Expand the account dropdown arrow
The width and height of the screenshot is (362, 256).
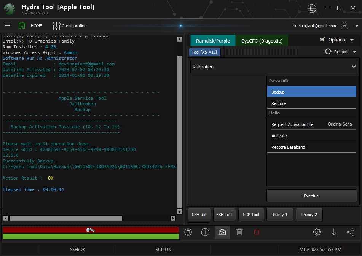click(357, 26)
